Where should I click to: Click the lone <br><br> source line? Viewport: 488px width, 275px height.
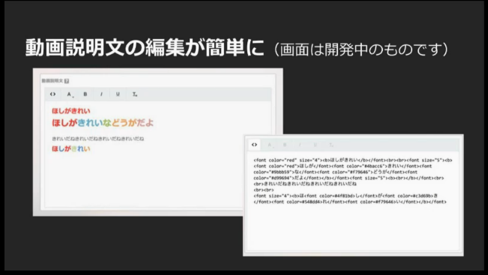pyautogui.click(x=264, y=190)
